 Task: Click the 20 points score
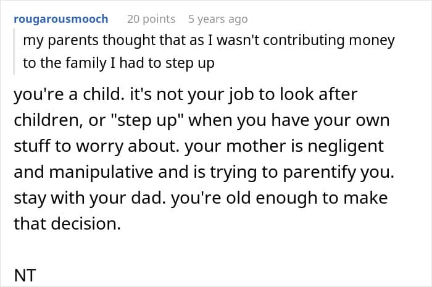151,19
